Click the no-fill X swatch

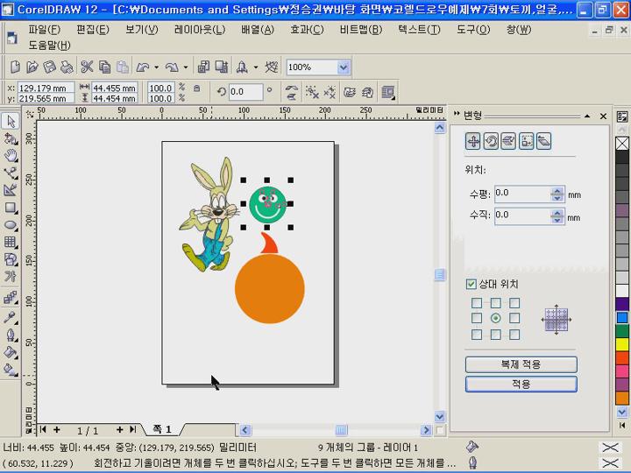622,143
